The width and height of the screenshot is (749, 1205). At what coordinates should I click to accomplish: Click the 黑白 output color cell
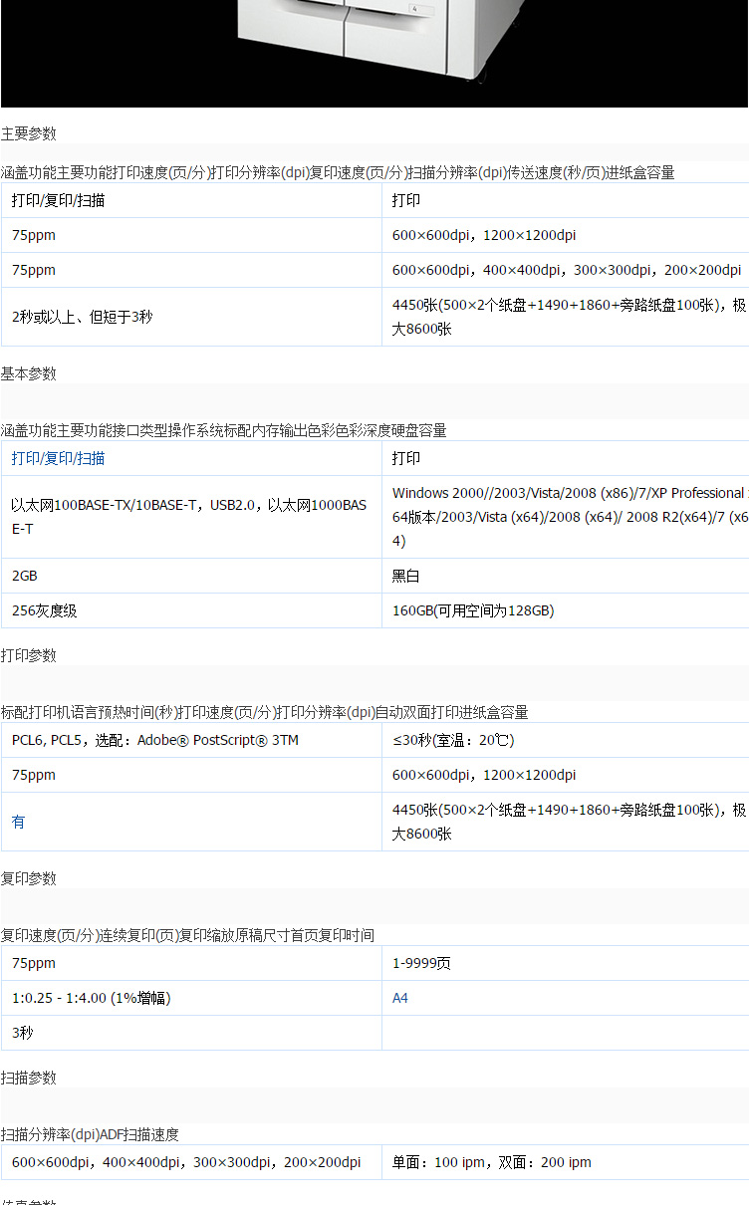tap(566, 576)
